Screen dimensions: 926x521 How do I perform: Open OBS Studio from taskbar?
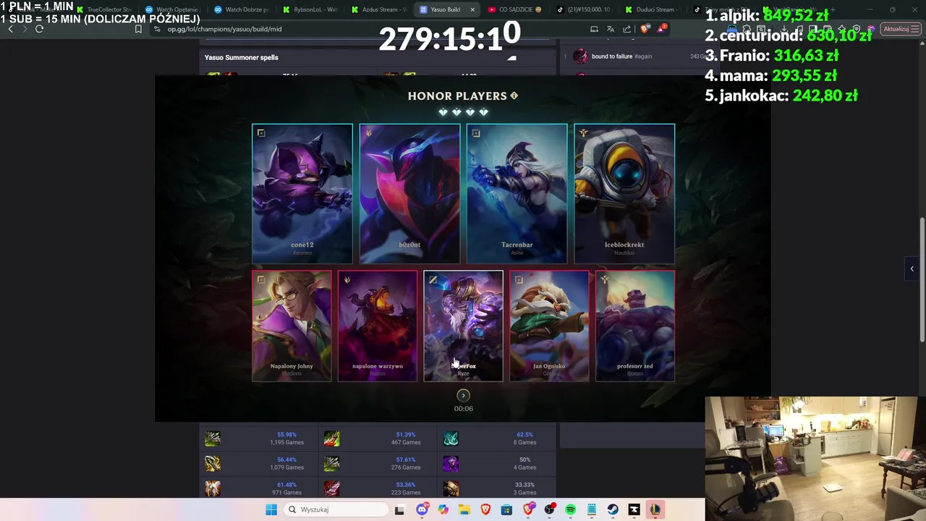[549, 509]
